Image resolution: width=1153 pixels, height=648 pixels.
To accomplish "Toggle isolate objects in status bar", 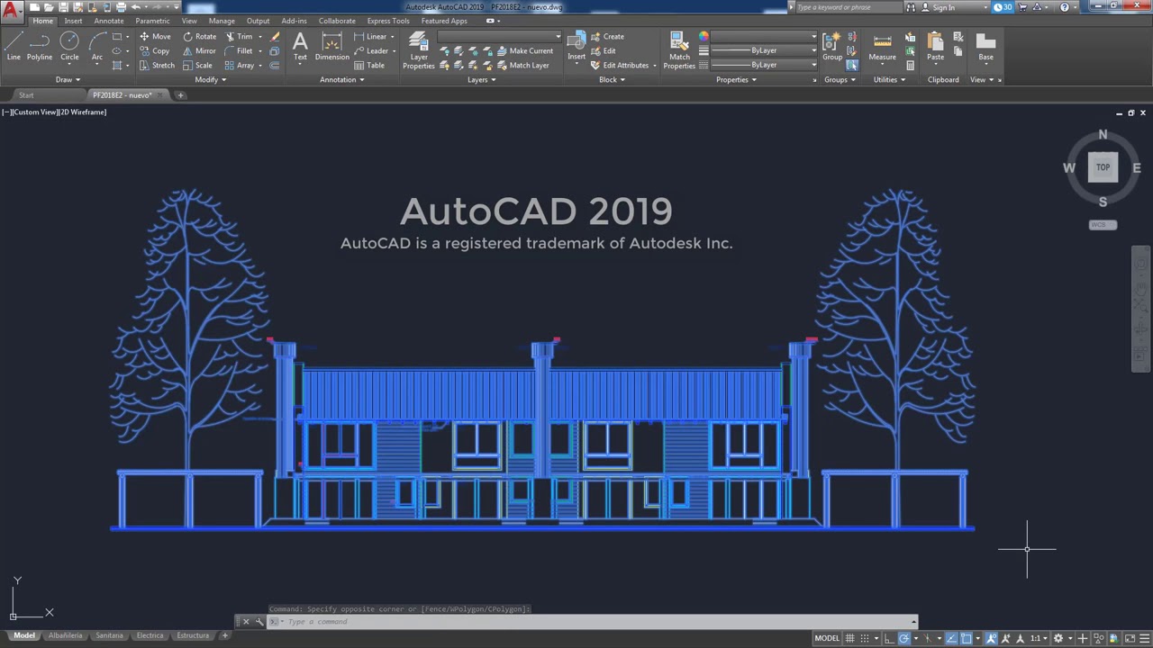I will click(x=1097, y=638).
